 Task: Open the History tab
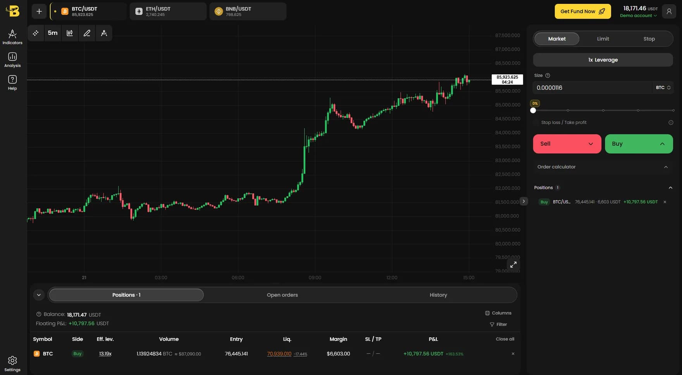438,295
